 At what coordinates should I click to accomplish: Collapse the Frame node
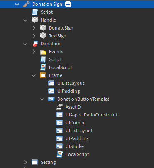[x=34, y=76]
